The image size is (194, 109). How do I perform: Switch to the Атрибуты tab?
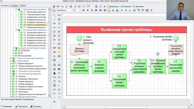pyautogui.click(x=15, y=6)
